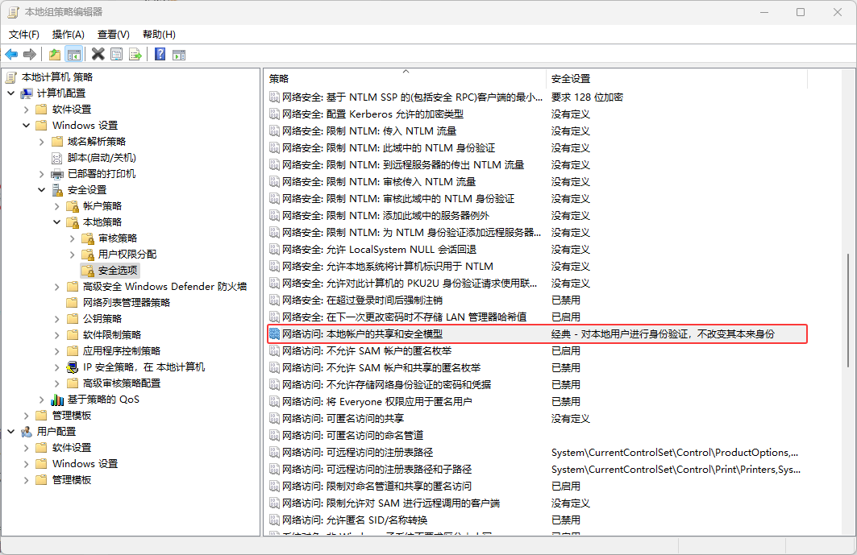Screen dimensions: 857x555
Task: Click the Delete (X) toolbar icon
Action: (98, 54)
